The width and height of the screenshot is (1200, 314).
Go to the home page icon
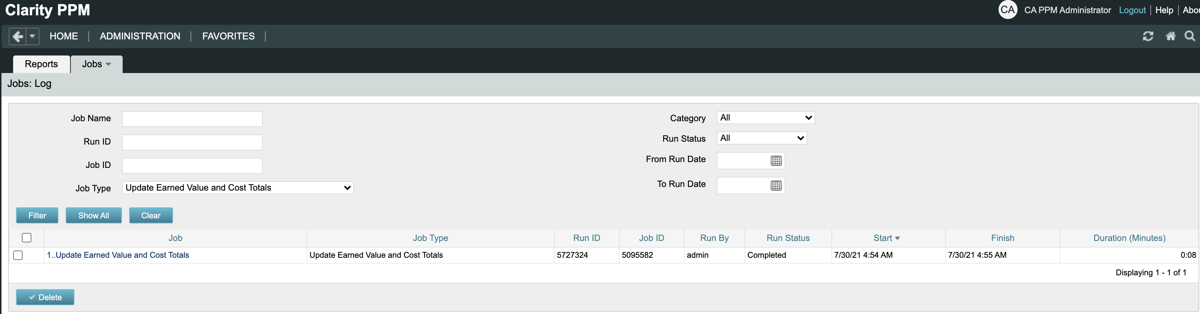[1170, 37]
